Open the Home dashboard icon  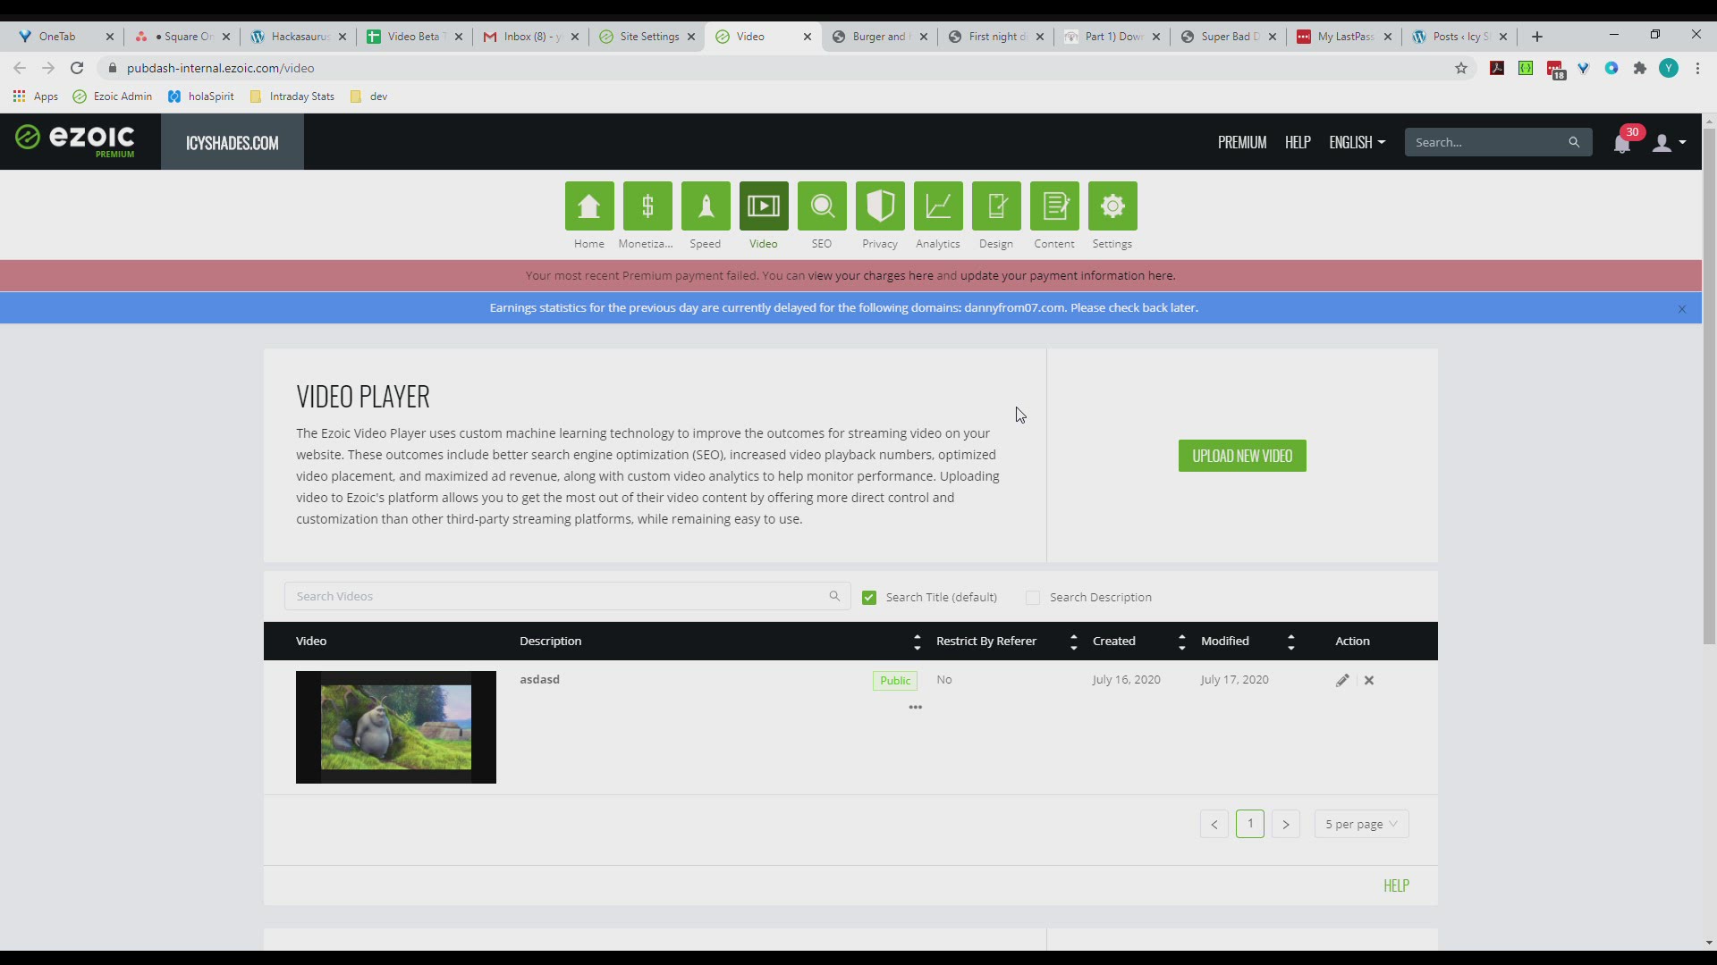(x=589, y=206)
